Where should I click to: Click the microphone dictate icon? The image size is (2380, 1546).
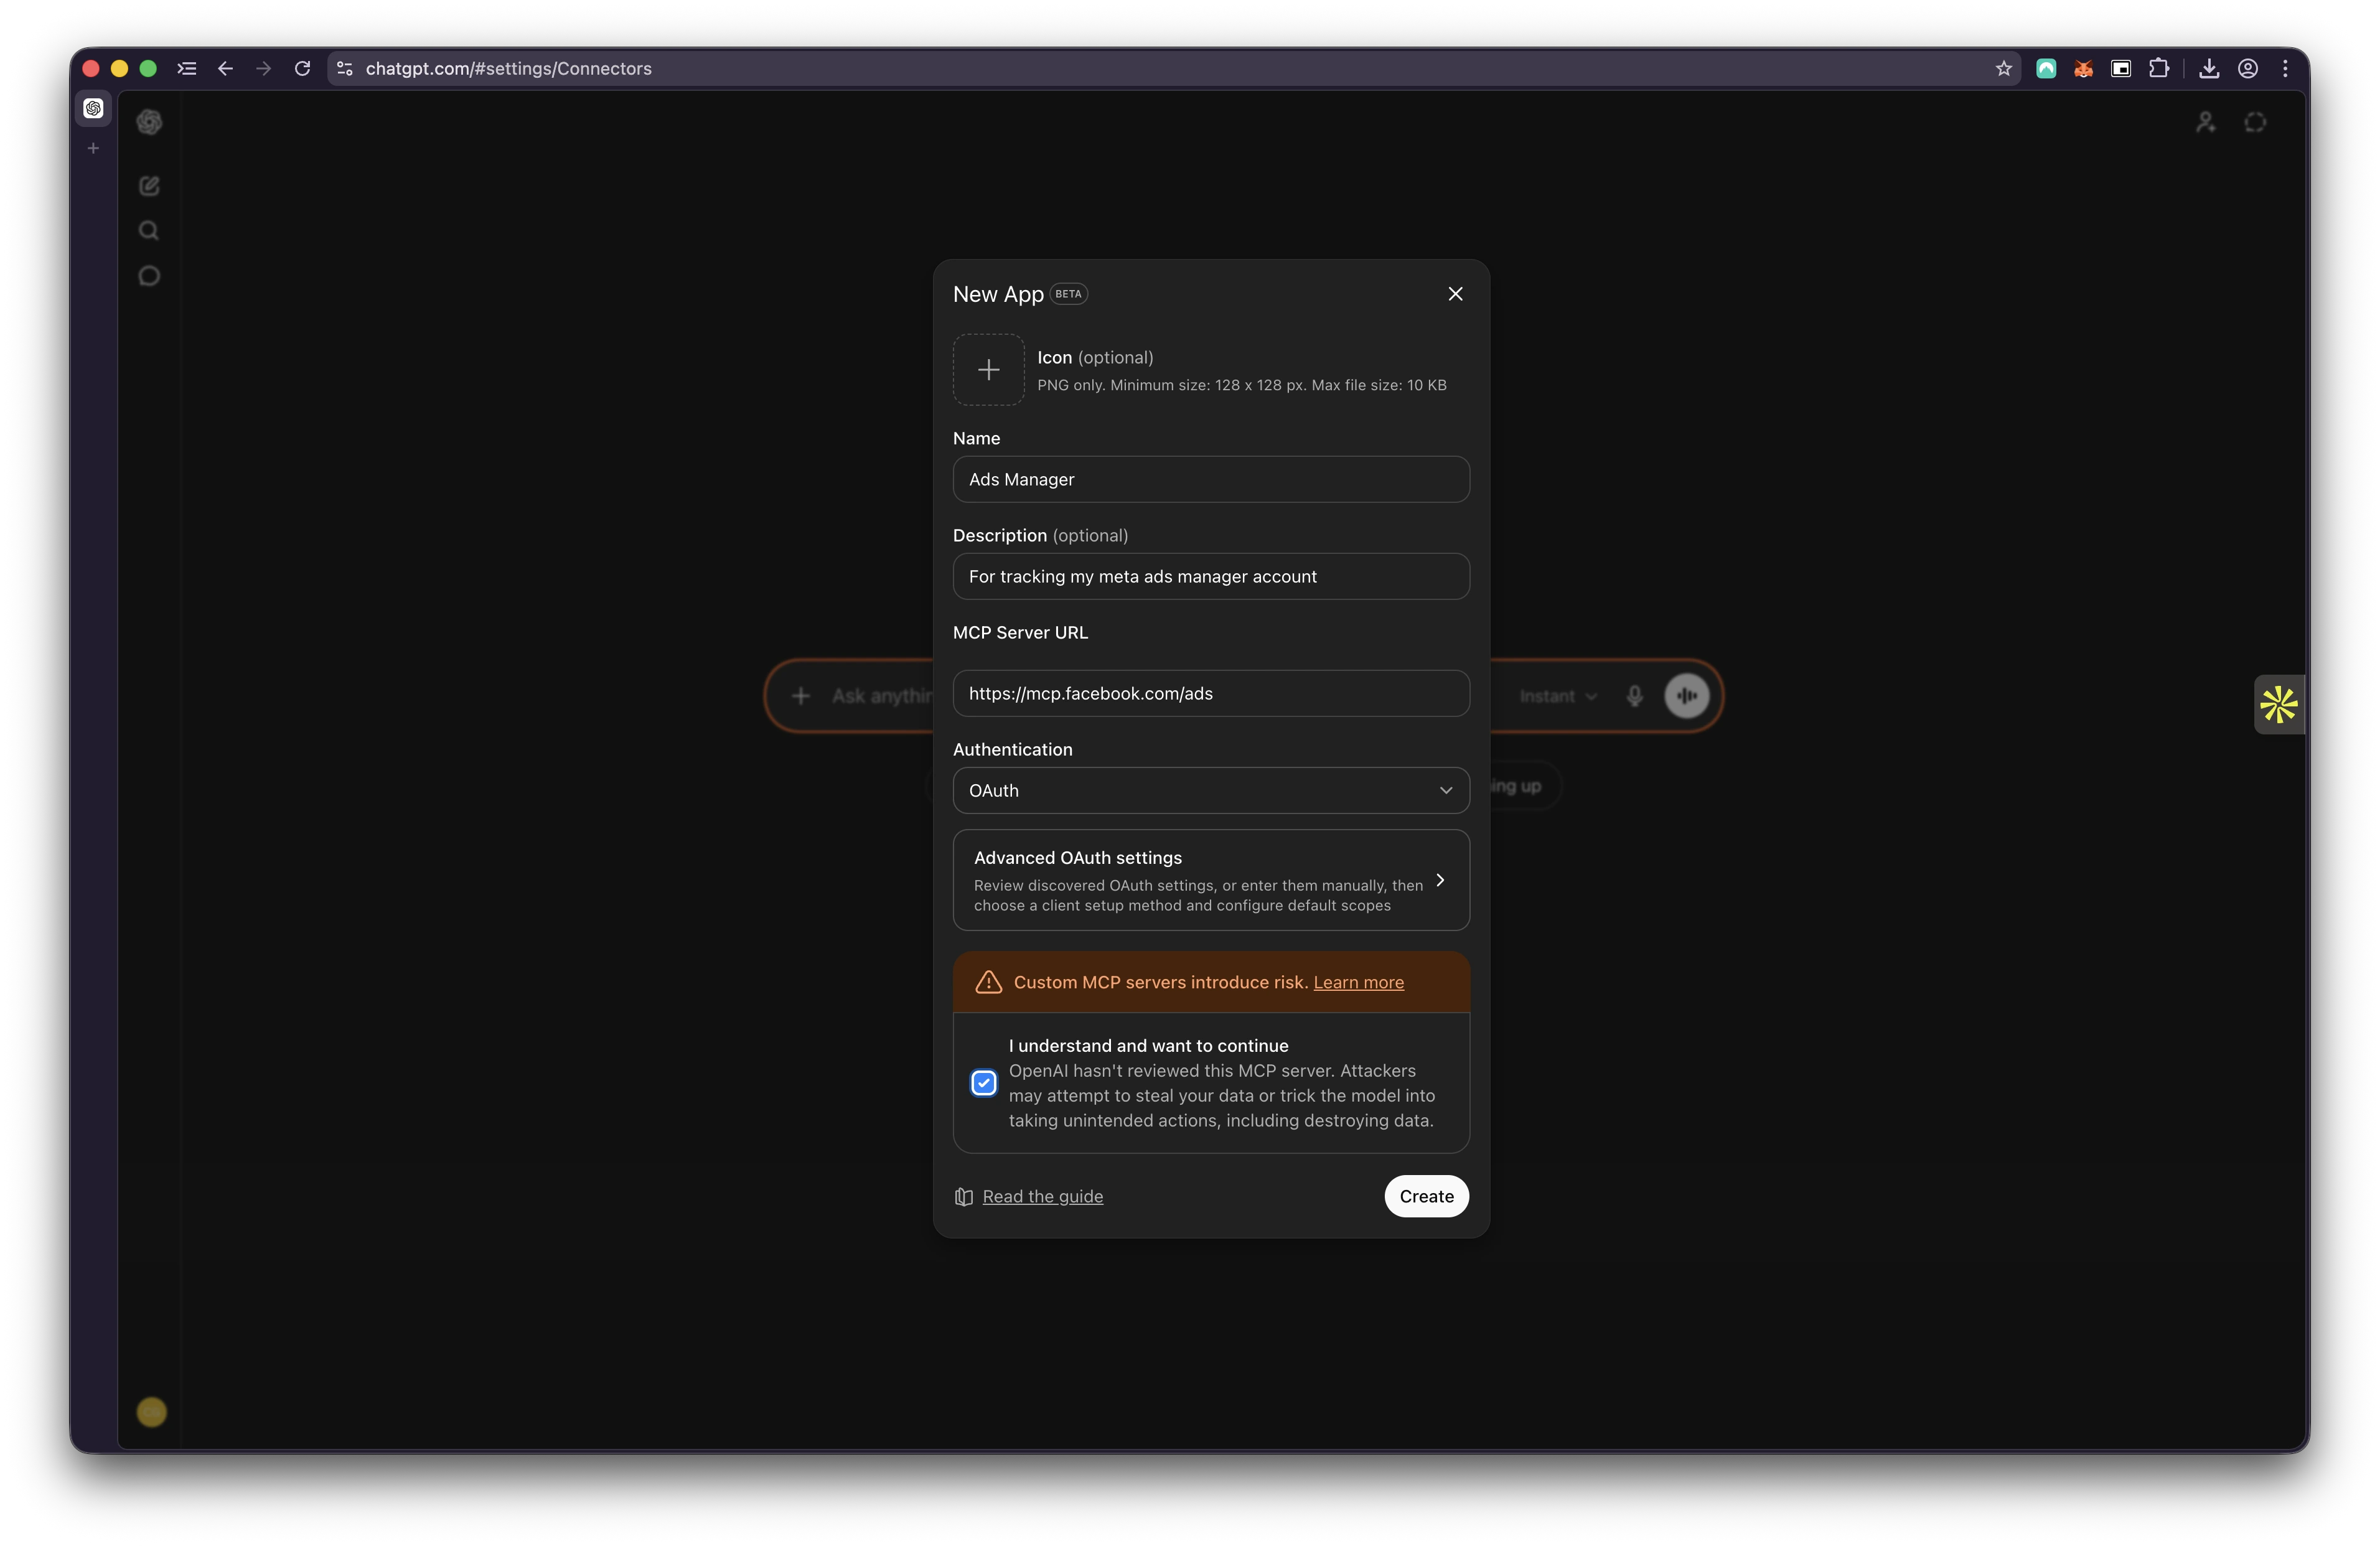click(x=1634, y=696)
